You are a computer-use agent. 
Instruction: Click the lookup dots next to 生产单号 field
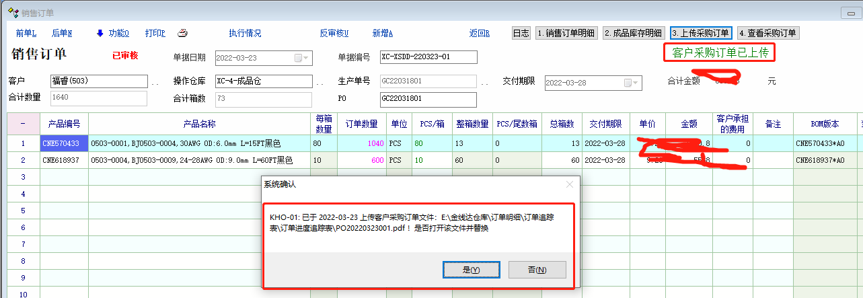[484, 83]
